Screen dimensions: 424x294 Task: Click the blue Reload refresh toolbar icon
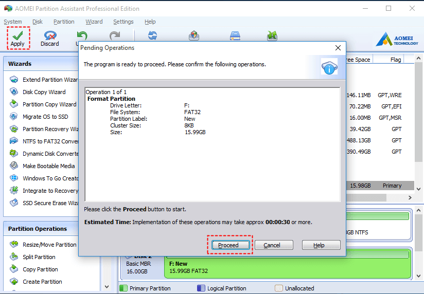coord(152,35)
